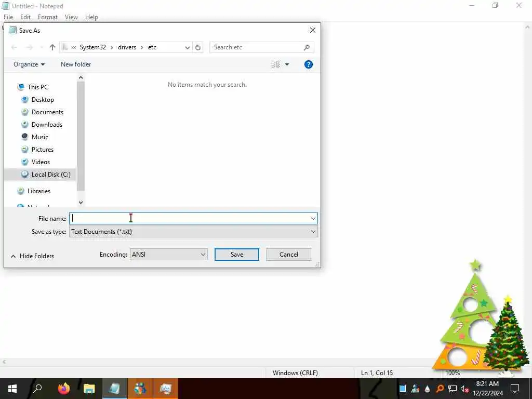The width and height of the screenshot is (532, 399).
Task: Open the Notepad Format menu
Action: [47, 17]
